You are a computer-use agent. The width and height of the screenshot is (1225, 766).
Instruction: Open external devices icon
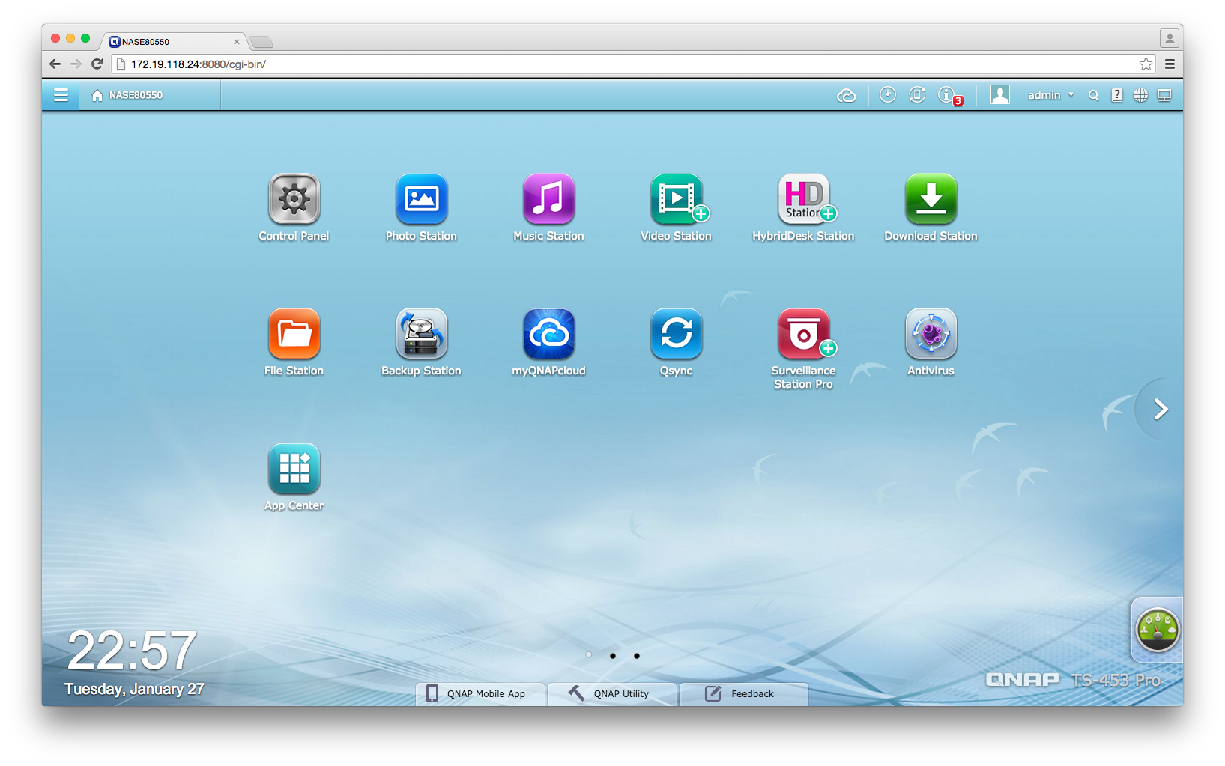point(917,95)
